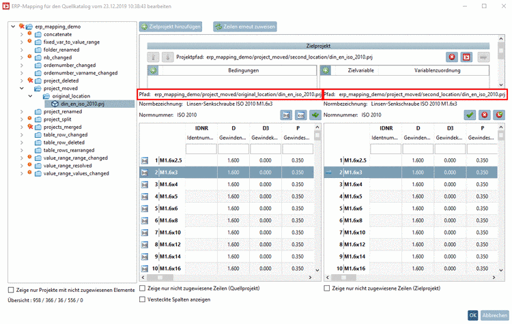Check Zeige nur nicht zugewiesene Zeilen (Zielprojekt)
The width and height of the screenshot is (512, 324).
[326, 288]
